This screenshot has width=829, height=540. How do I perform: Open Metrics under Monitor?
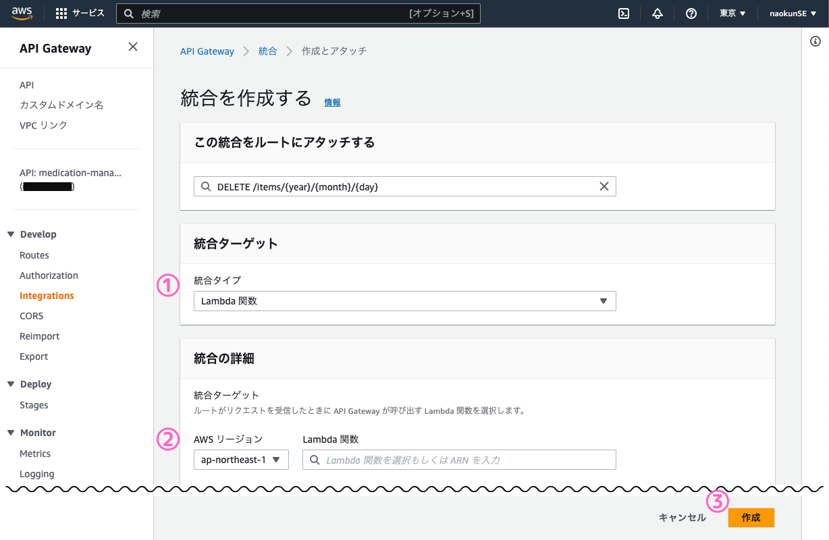(35, 454)
